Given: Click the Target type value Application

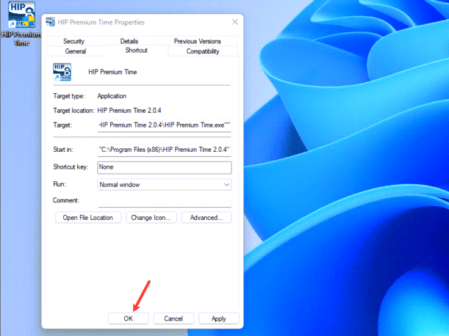Looking at the screenshot, I should coord(112,96).
